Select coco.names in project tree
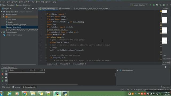 point(12,19)
